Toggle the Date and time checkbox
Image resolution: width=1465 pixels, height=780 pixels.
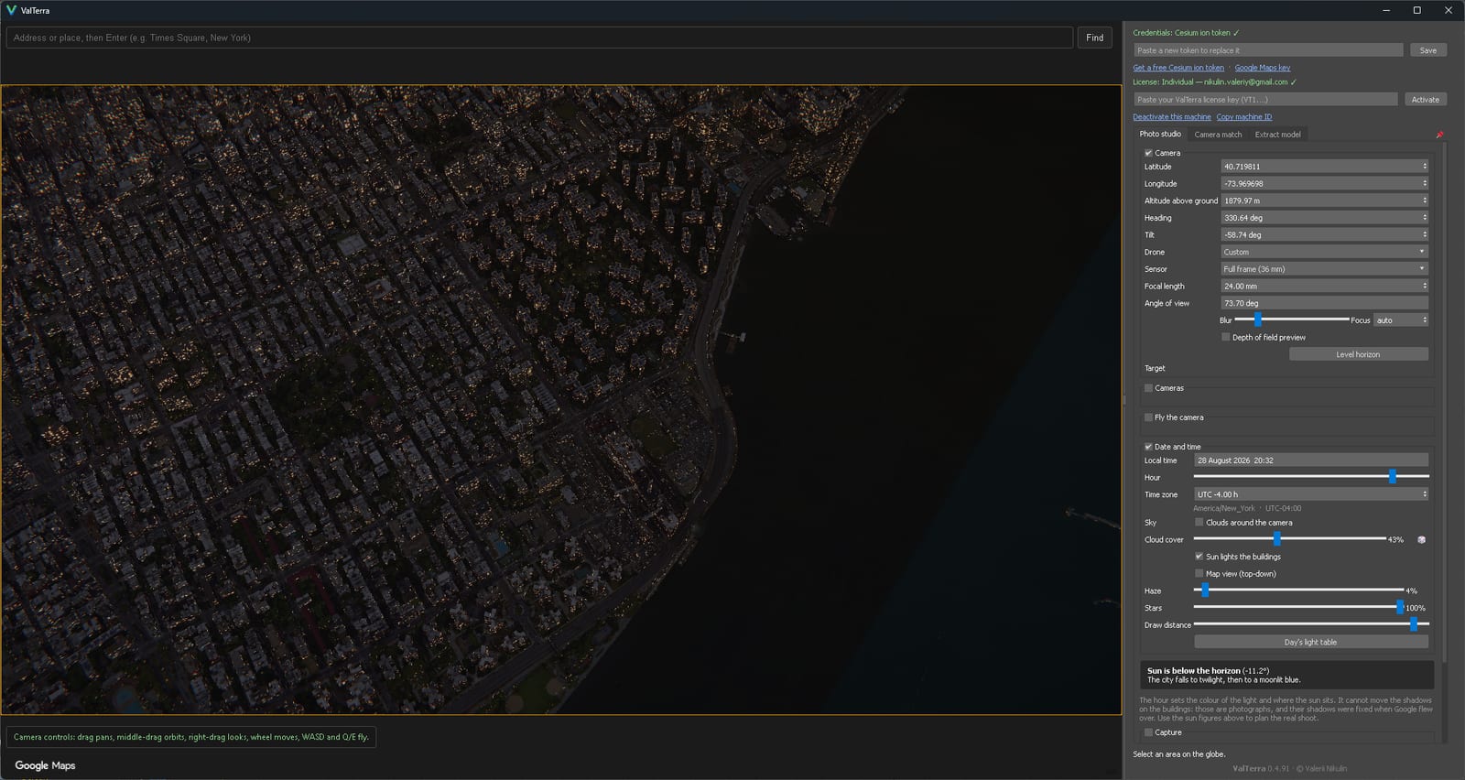[1148, 447]
